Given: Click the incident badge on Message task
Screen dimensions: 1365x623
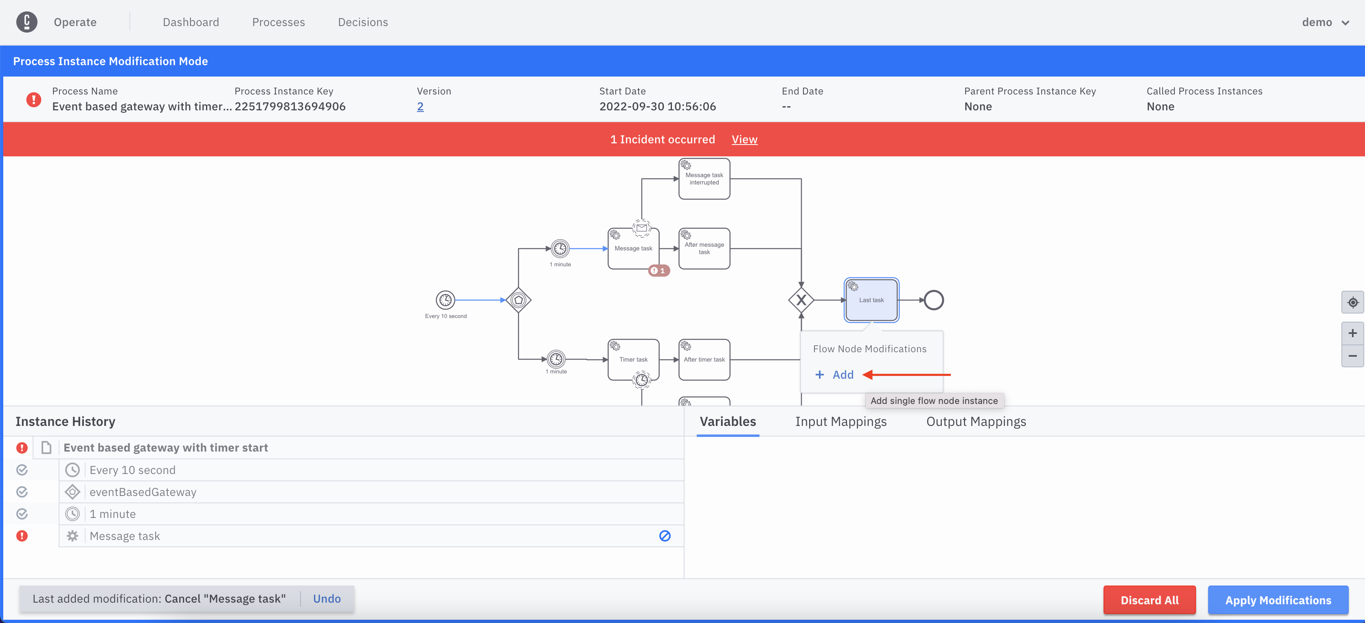Looking at the screenshot, I should coord(658,271).
